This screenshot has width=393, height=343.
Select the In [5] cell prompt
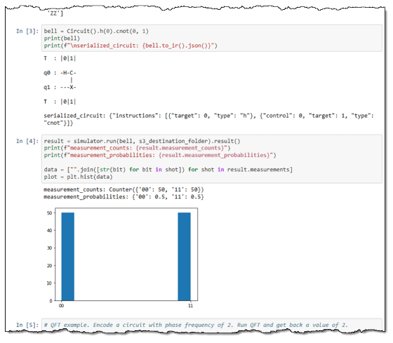(27, 325)
